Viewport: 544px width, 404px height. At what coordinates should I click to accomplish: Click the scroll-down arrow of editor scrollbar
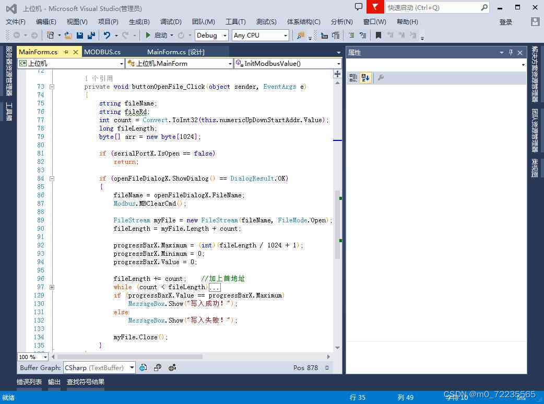tap(337, 348)
